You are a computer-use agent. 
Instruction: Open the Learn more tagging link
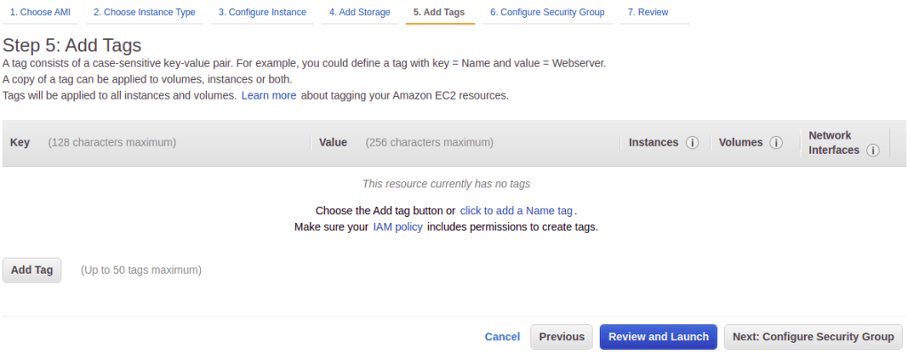point(268,95)
